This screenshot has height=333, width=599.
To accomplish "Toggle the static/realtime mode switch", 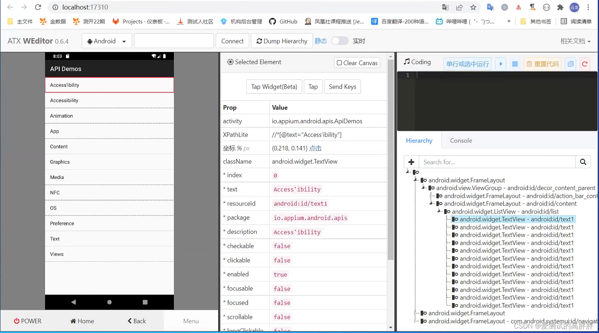I will (340, 41).
